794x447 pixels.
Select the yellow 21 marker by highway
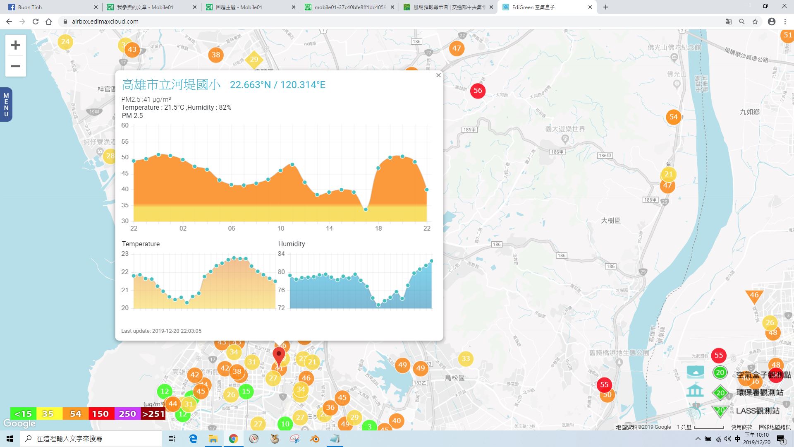tap(668, 174)
